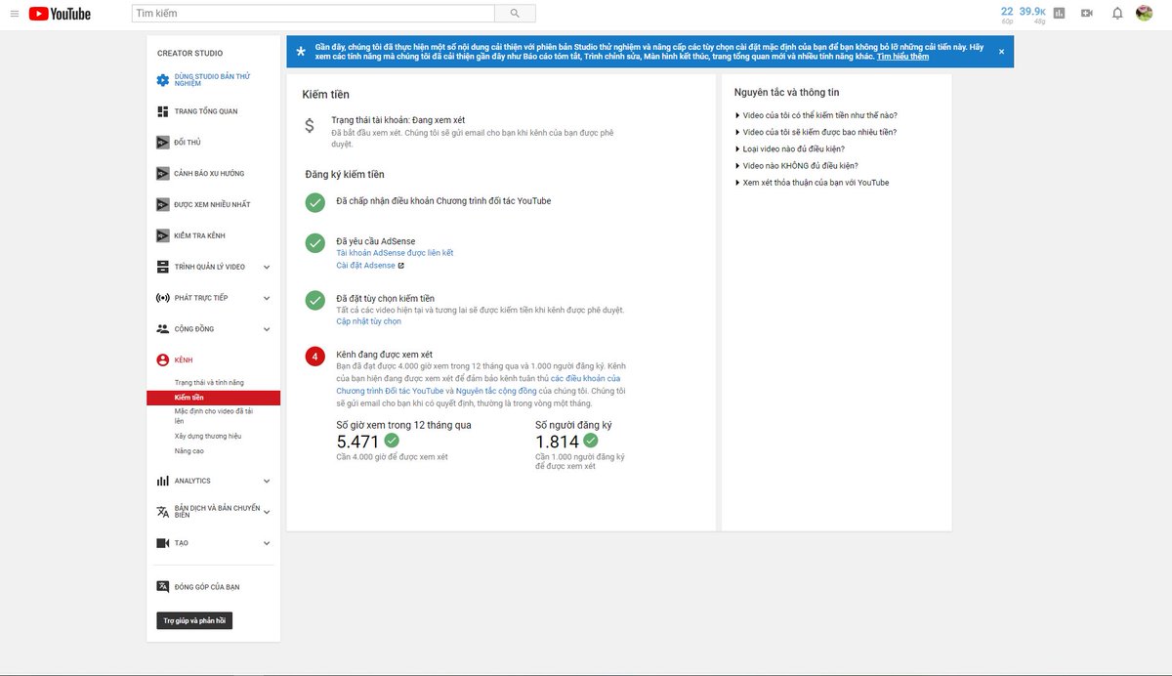This screenshot has width=1172, height=676.
Task: Click the external link icon next to Cài đặt Adsense
Action: pyautogui.click(x=400, y=266)
